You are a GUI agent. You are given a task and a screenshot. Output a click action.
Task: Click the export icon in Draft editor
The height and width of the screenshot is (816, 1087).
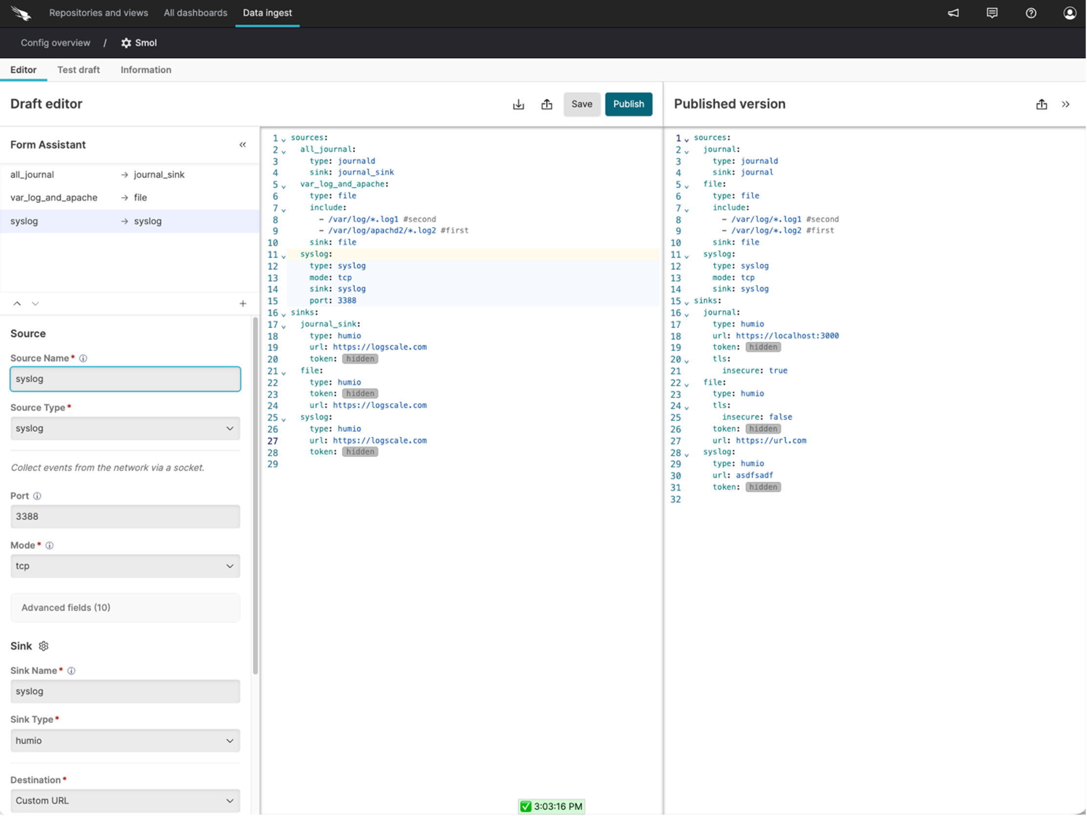coord(547,104)
